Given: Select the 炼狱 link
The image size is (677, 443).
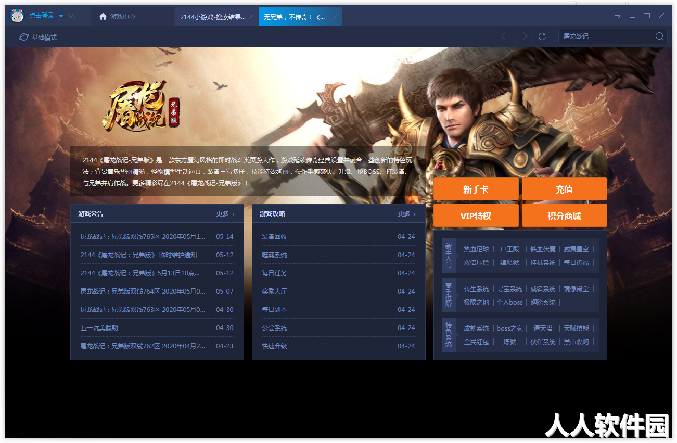Looking at the screenshot, I should 509,342.
